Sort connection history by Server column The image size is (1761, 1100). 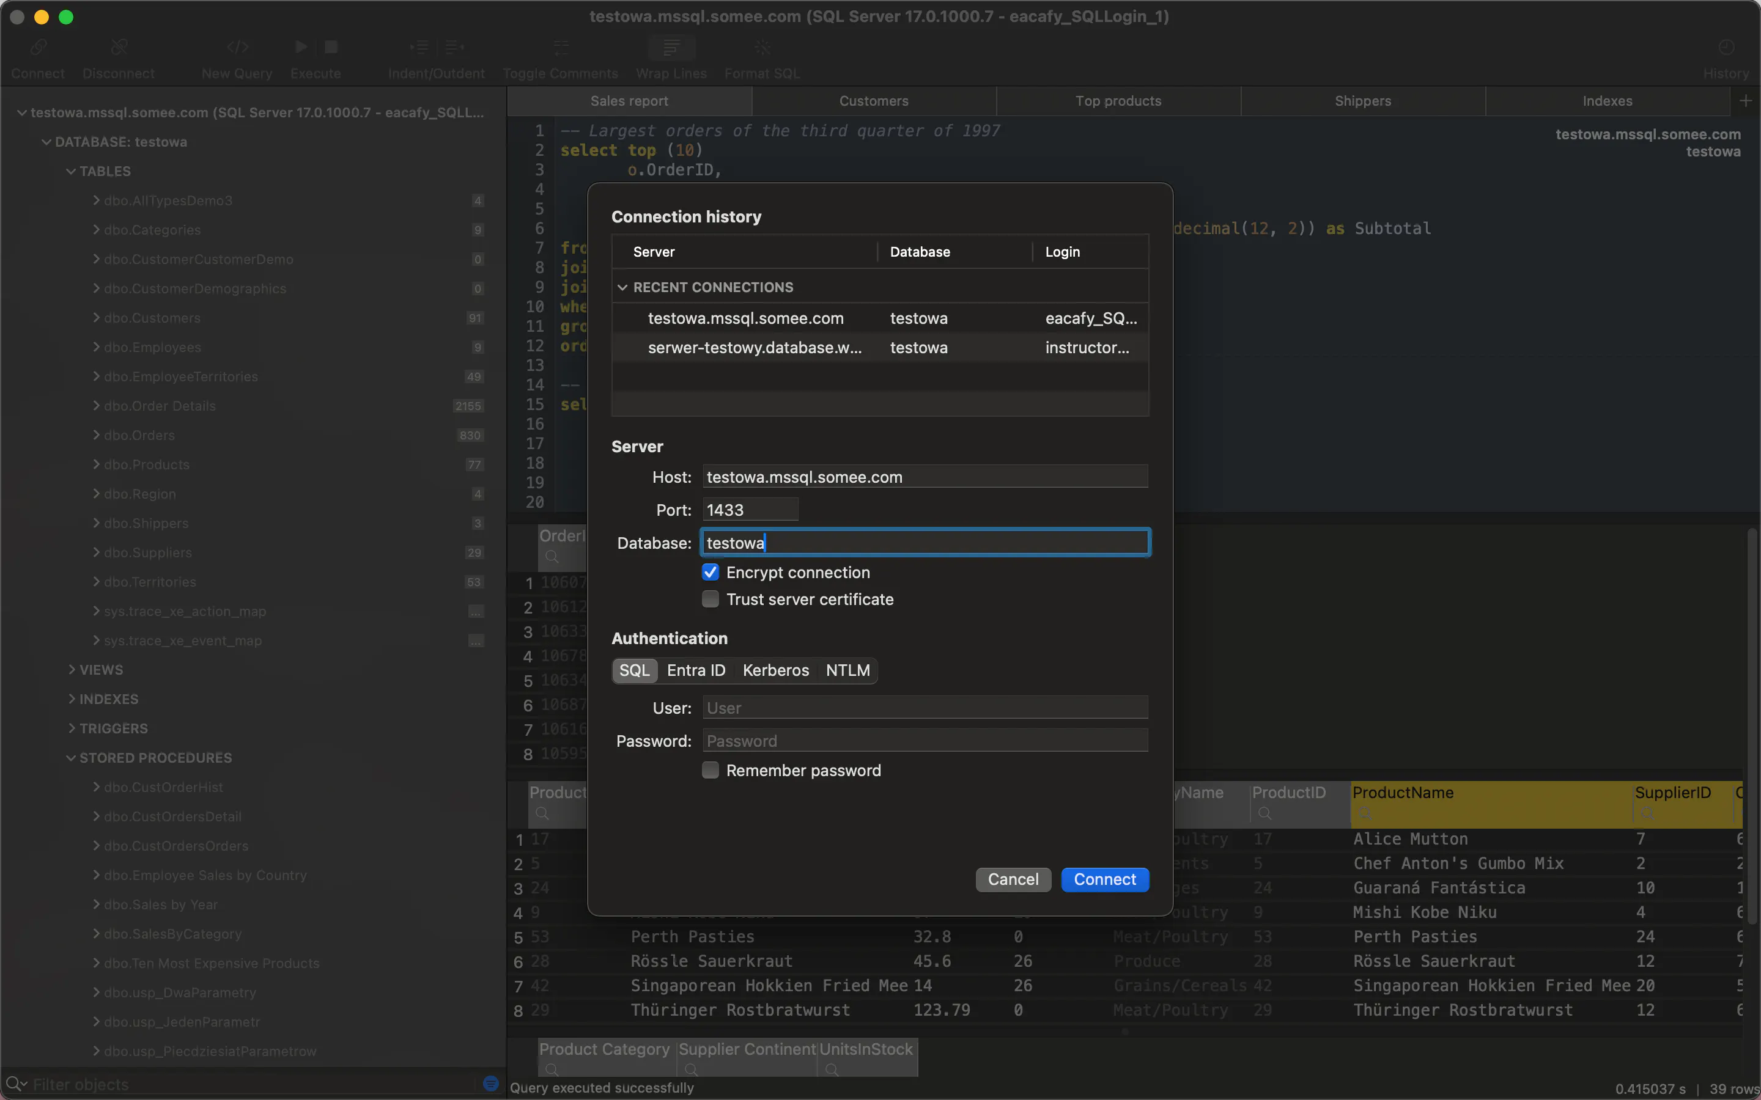coord(746,252)
